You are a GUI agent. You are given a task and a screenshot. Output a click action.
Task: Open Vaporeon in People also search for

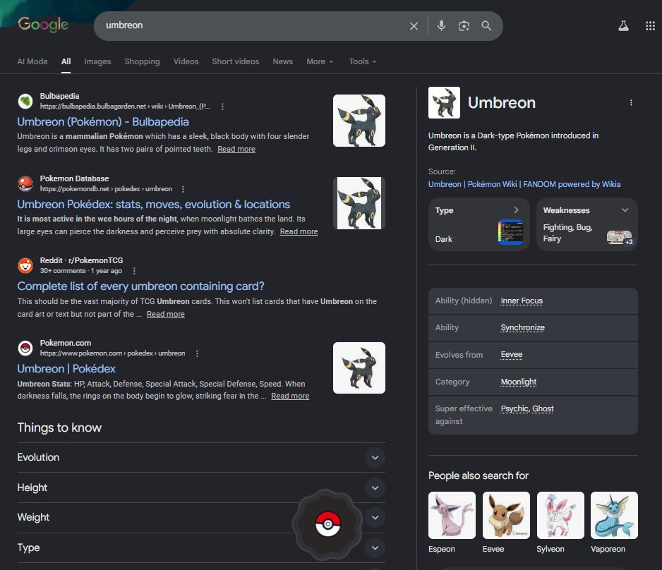point(614,523)
